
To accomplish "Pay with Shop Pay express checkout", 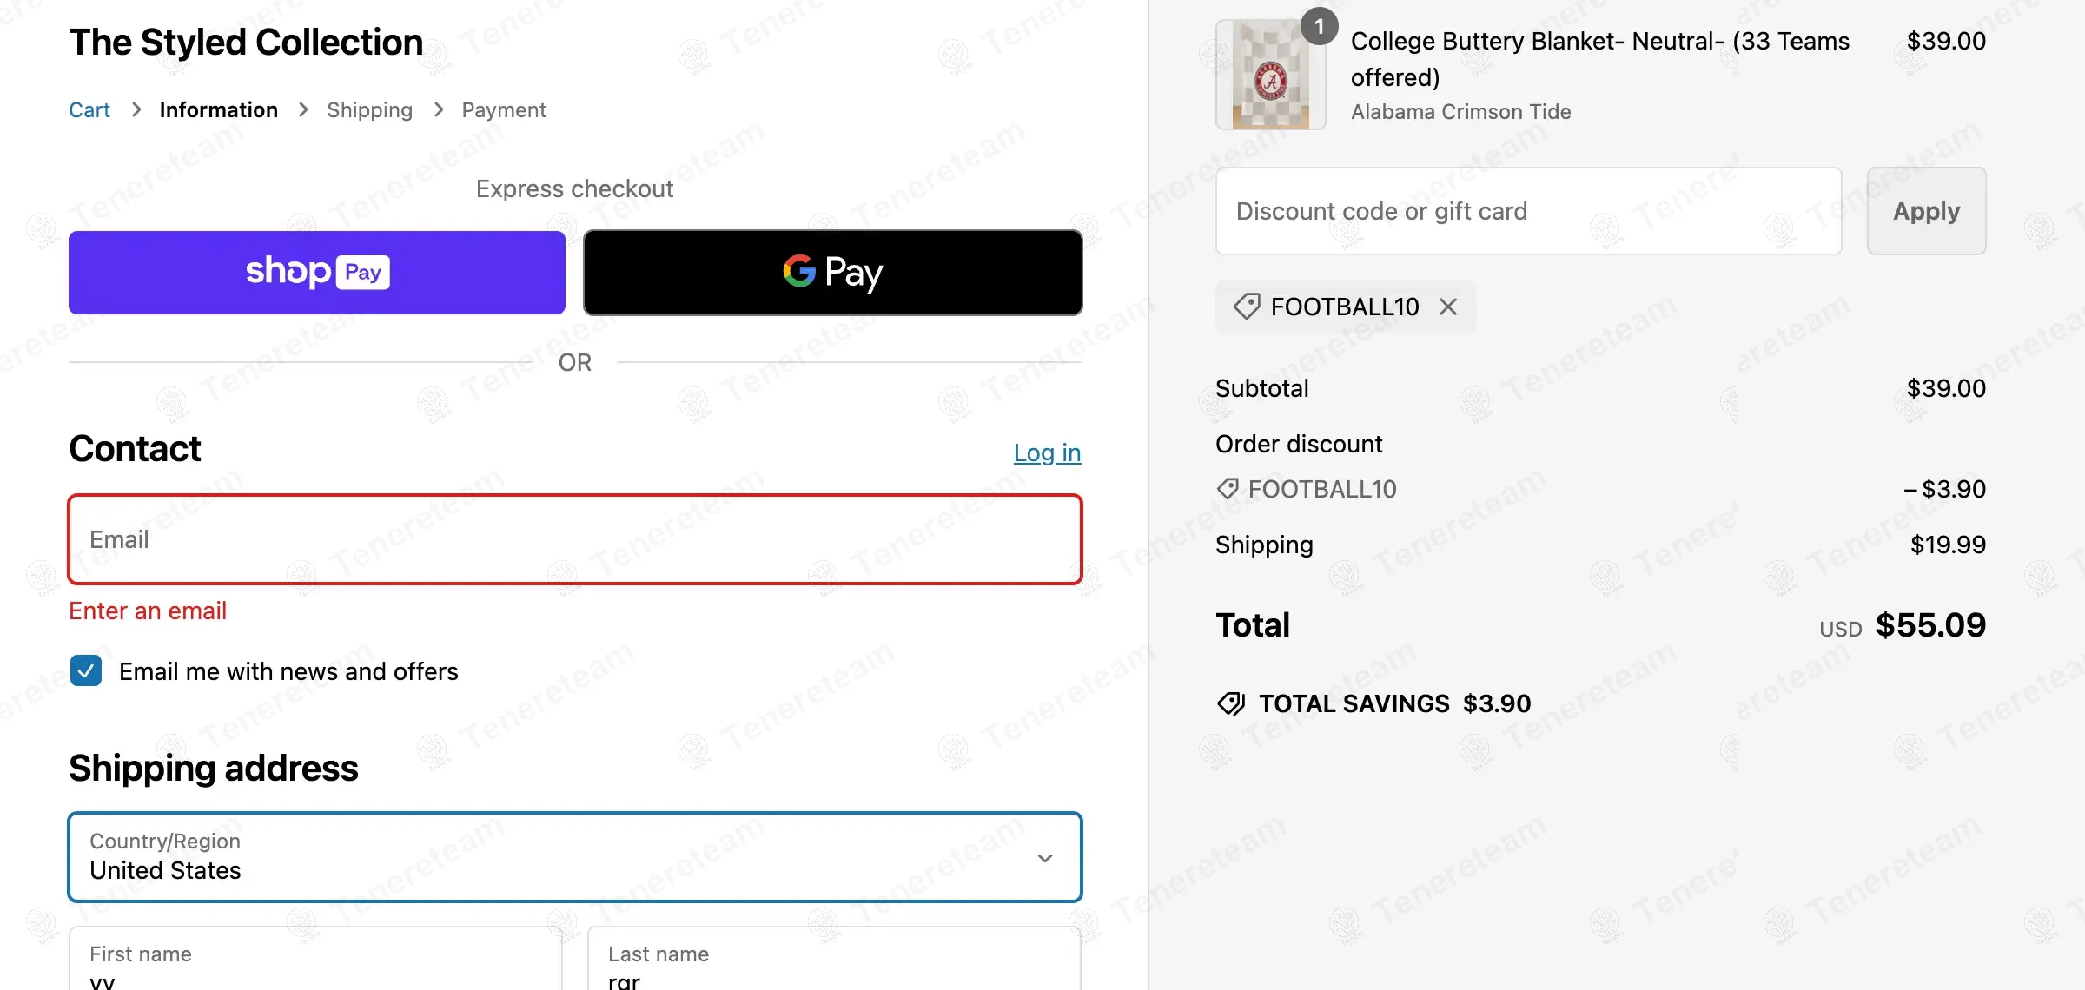I will click(317, 273).
